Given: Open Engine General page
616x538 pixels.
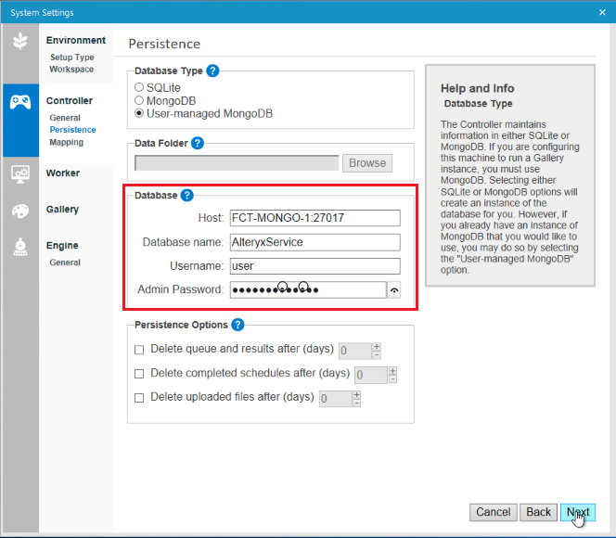Looking at the screenshot, I should [65, 263].
